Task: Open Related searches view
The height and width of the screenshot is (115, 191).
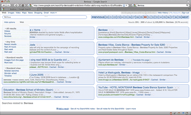Action: coord(12,71)
